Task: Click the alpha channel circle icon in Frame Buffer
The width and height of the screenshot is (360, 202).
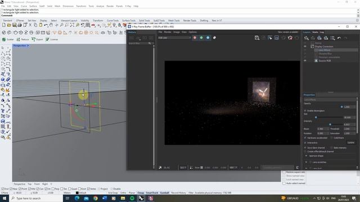Action: pos(214,38)
